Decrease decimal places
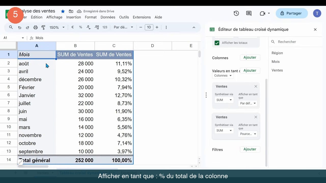326x183 pixels. [88, 27]
